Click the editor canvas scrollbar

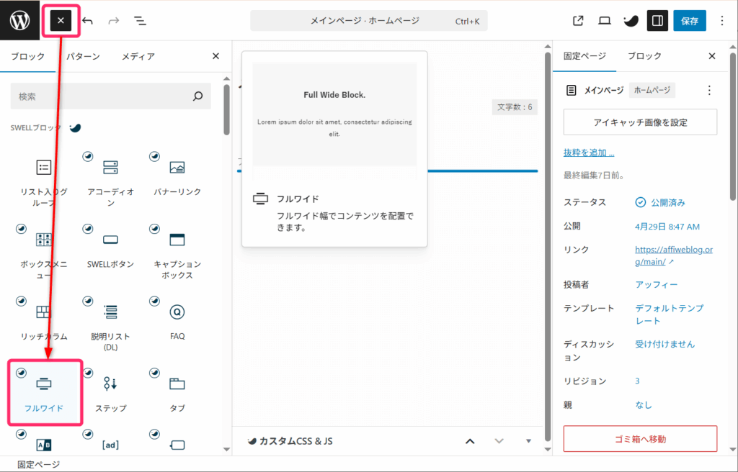pyautogui.click(x=548, y=245)
